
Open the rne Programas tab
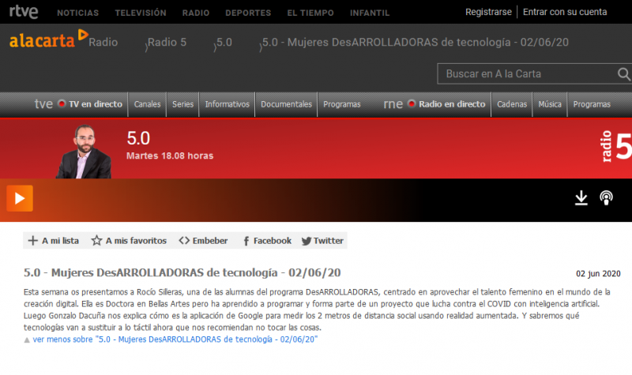coord(592,104)
